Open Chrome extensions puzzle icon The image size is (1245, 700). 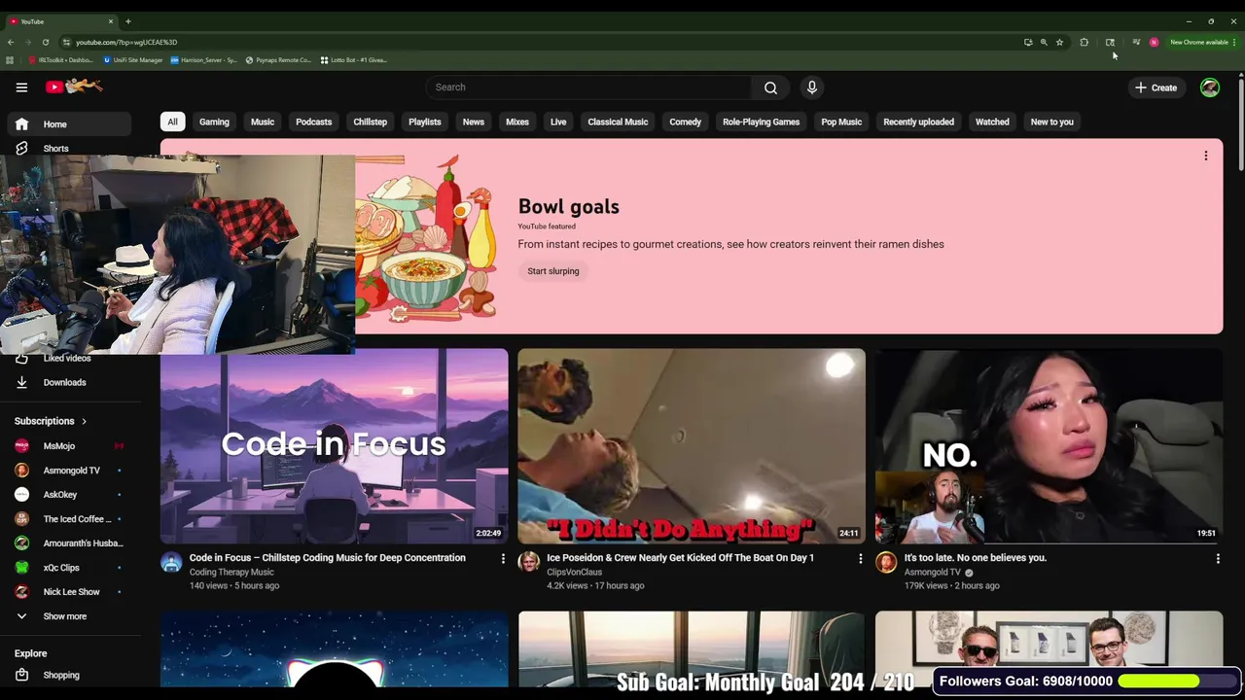pyautogui.click(x=1084, y=42)
